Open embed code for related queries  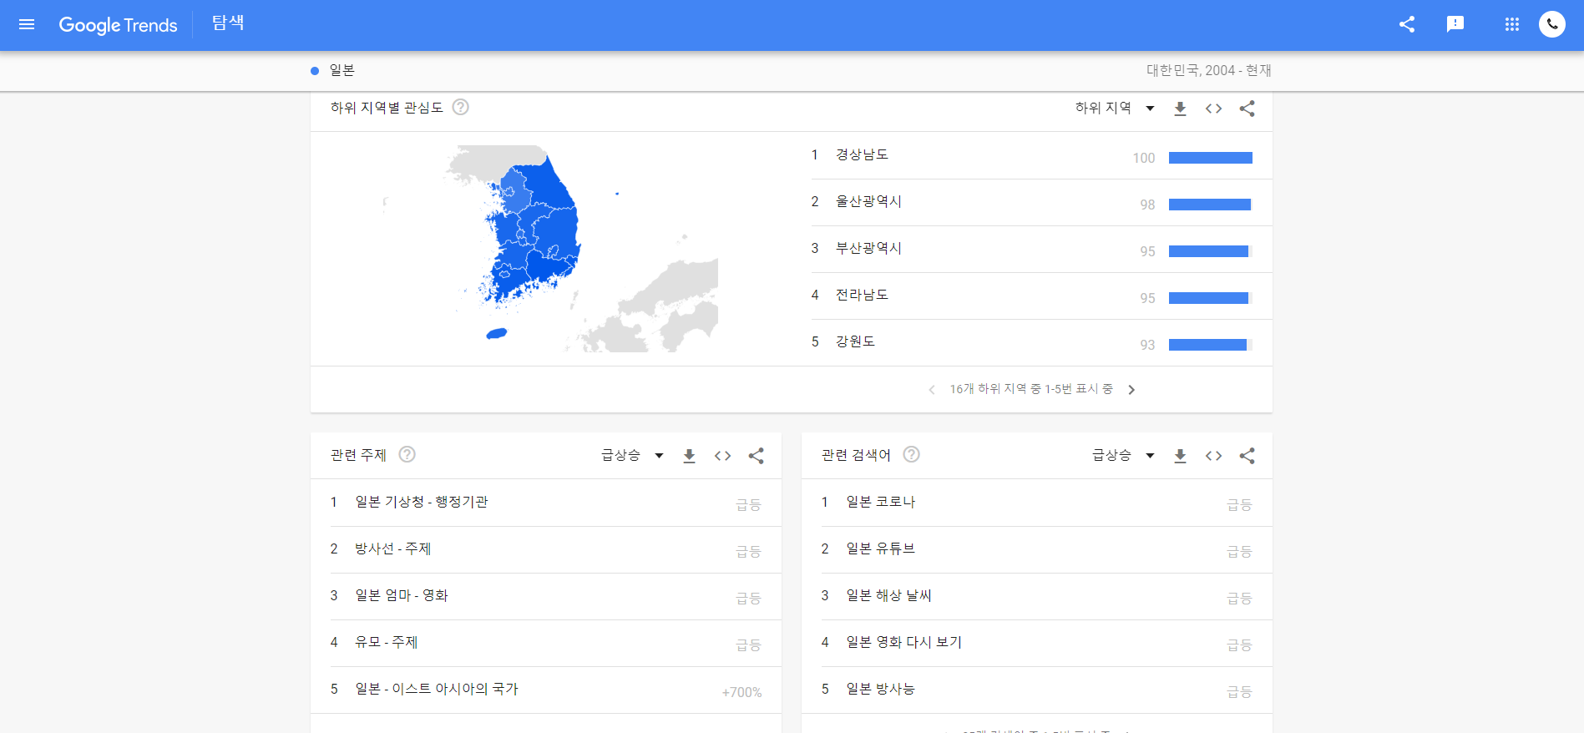click(1213, 456)
